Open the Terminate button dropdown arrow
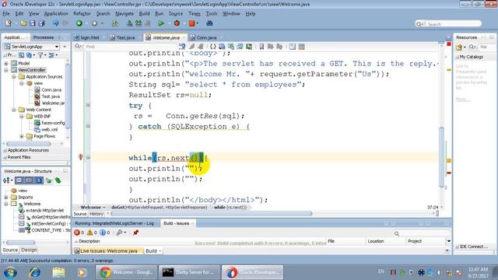498x280 pixels. 198,23
